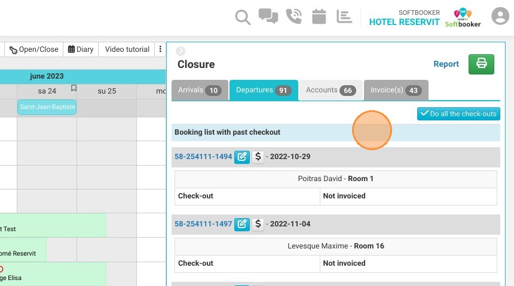
Task: Select the Departures tab
Action: click(264, 90)
